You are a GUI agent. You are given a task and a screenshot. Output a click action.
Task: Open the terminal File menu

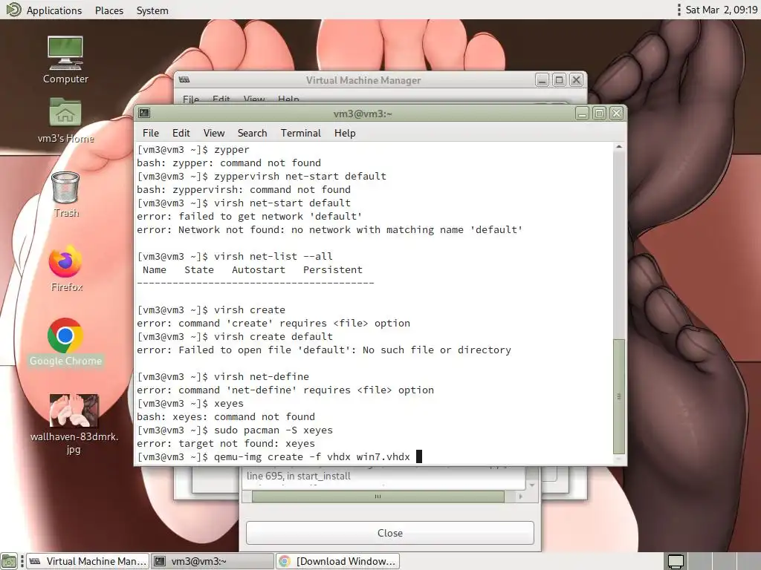point(150,133)
